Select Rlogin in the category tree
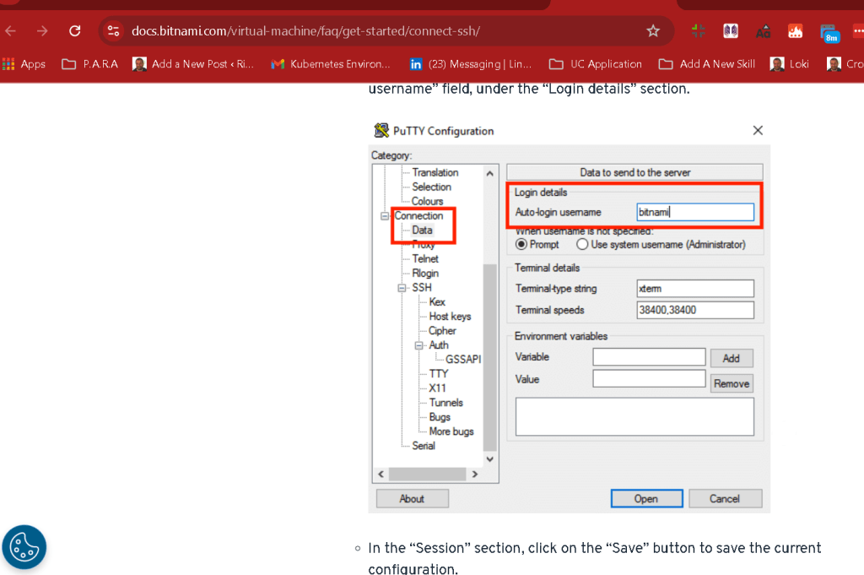Viewport: 864px width, 575px height. pyautogui.click(x=425, y=273)
